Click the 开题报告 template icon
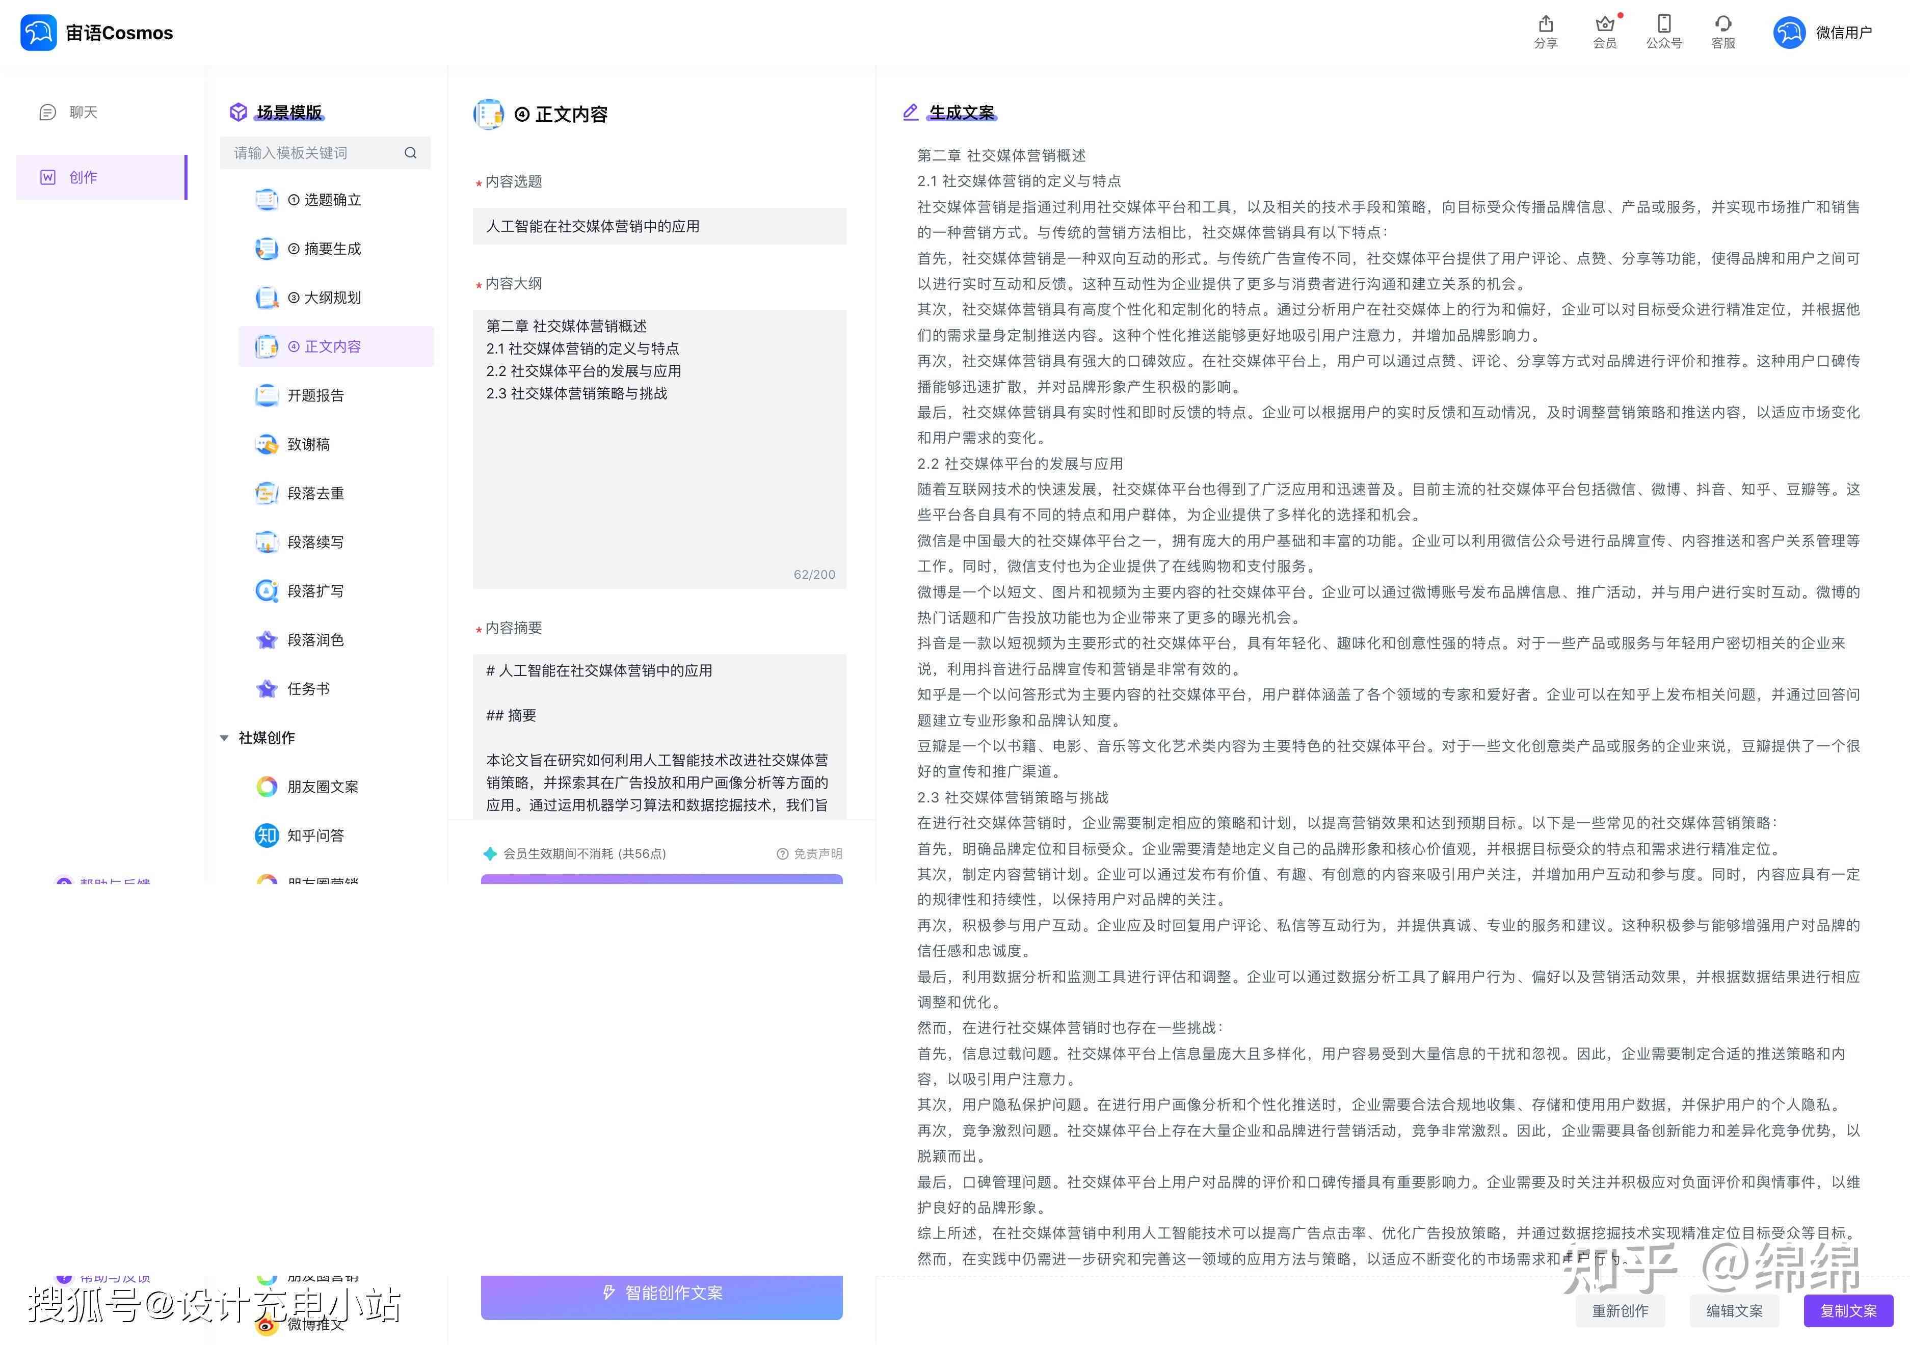Screen dimensions: 1910x1345 tap(266, 395)
